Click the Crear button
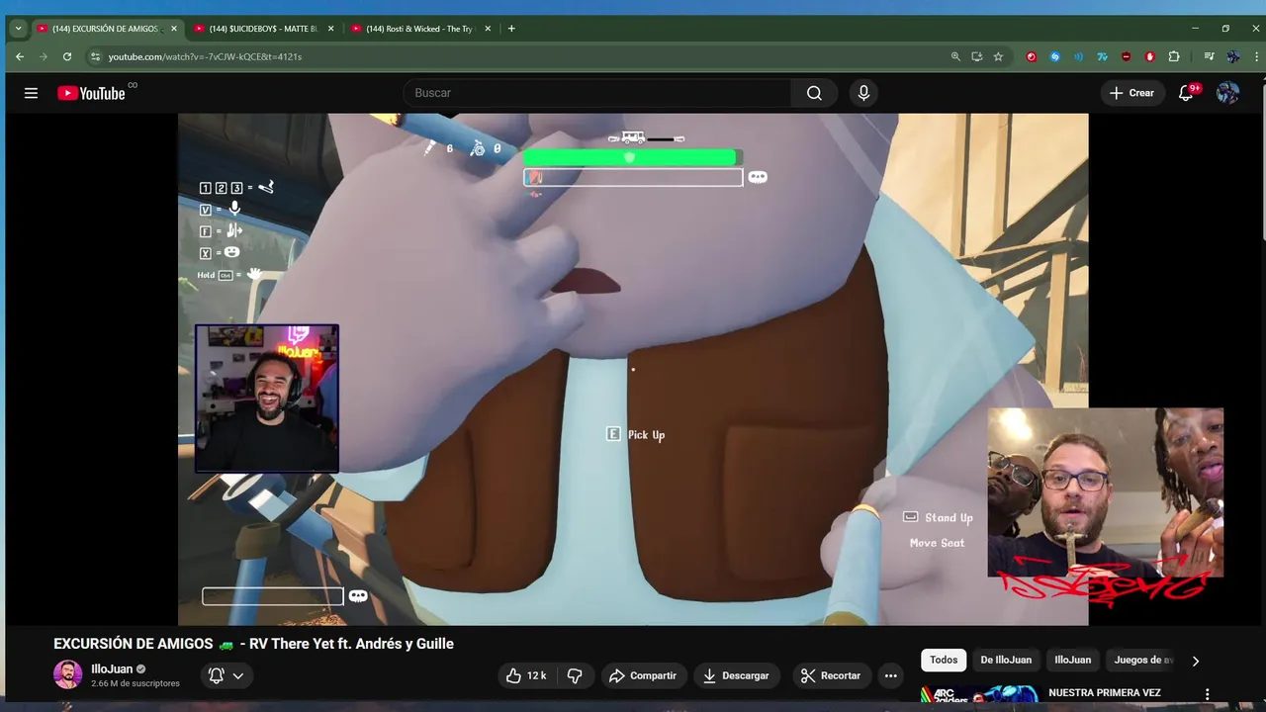The image size is (1266, 712). point(1131,93)
